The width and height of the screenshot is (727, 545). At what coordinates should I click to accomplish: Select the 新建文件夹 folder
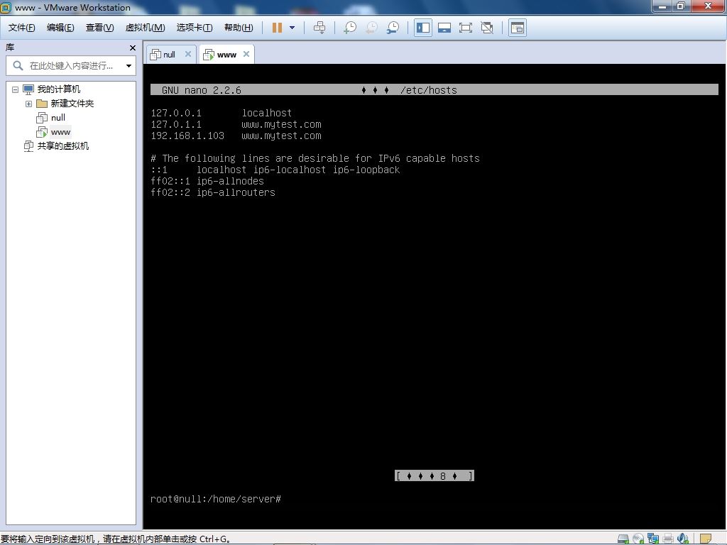coord(72,104)
